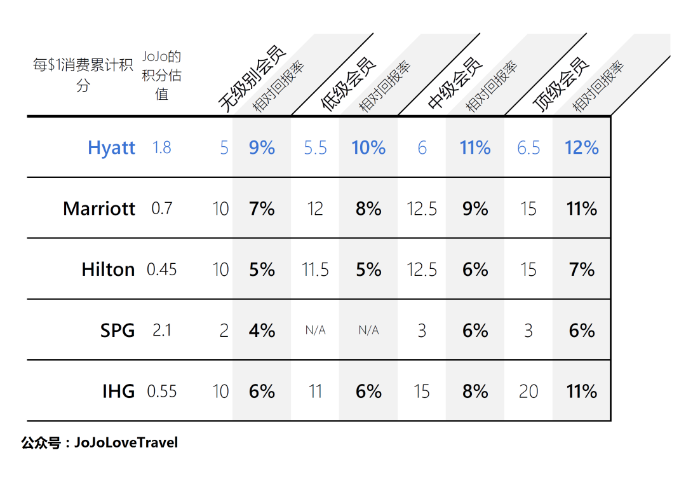
Task: Click the Hilton row heading
Action: pyautogui.click(x=108, y=270)
